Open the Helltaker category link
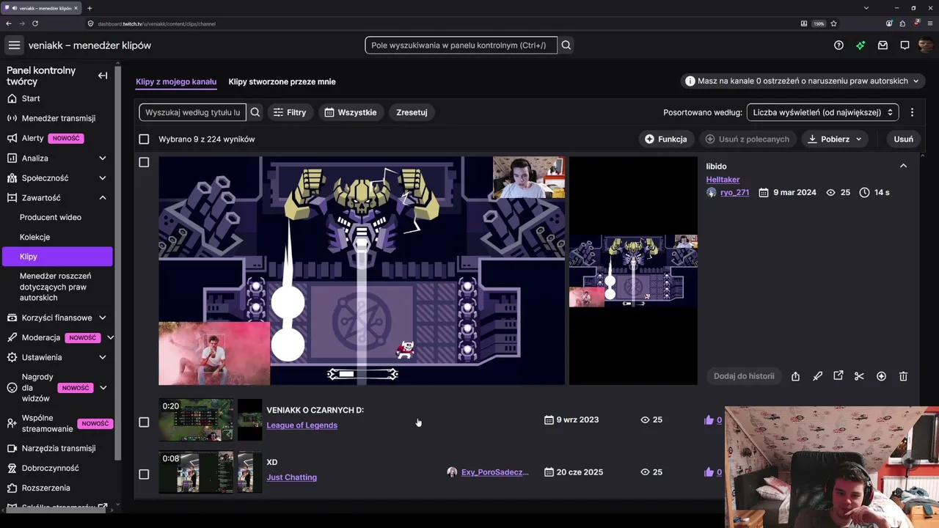This screenshot has height=528, width=939. (723, 180)
